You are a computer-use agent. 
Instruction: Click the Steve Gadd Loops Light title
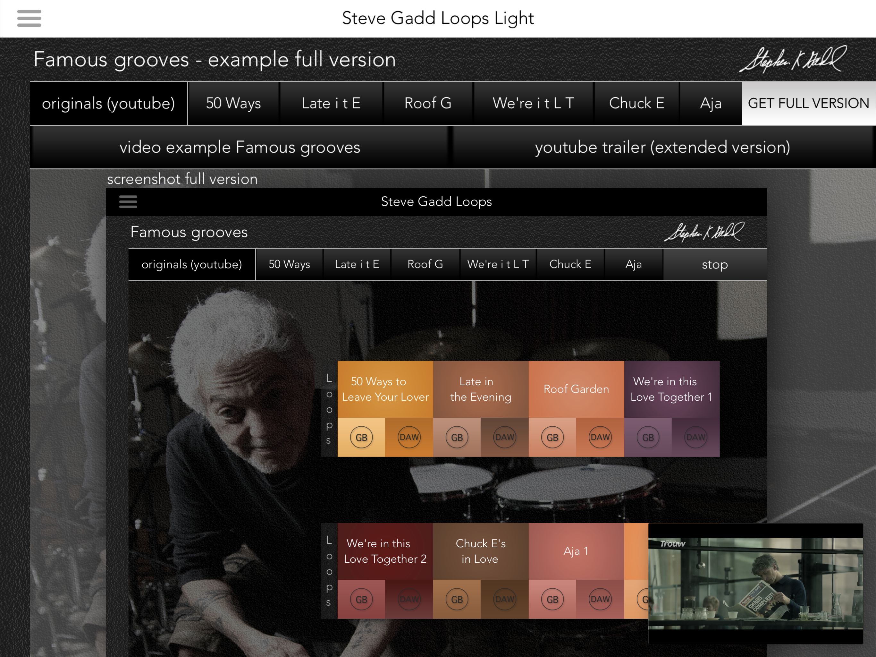point(438,19)
